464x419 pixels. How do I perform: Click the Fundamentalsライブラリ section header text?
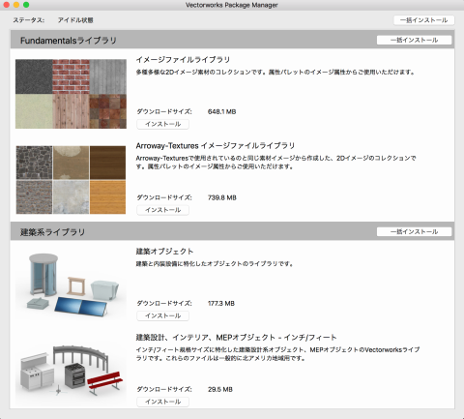(69, 41)
